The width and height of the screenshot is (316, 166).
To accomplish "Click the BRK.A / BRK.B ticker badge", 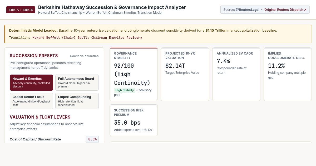I will [21, 10].
